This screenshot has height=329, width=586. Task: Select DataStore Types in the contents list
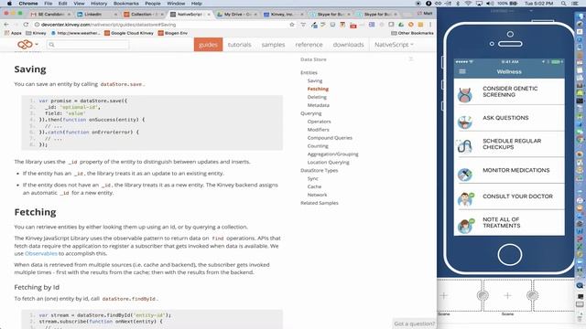tap(320, 171)
